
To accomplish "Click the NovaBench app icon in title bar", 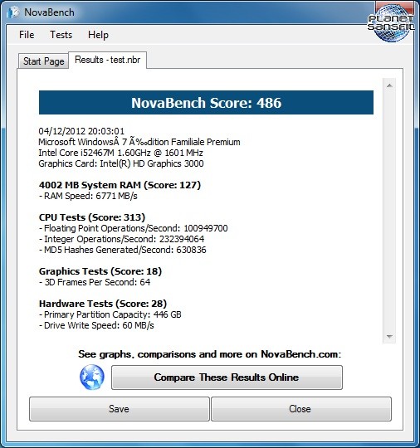I will point(12,12).
